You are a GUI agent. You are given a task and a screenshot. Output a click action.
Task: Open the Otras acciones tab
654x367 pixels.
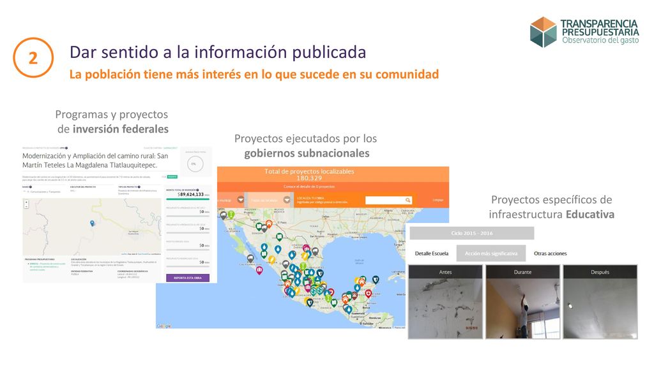(x=550, y=254)
